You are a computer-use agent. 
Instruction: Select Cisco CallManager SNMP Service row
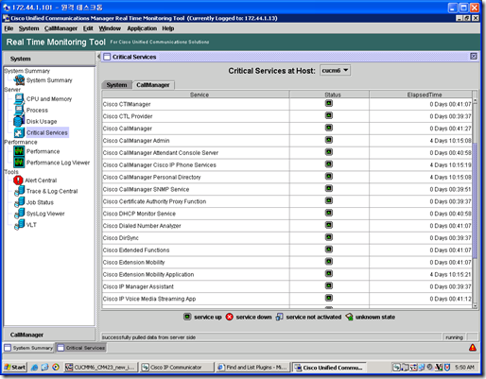pyautogui.click(x=286, y=189)
